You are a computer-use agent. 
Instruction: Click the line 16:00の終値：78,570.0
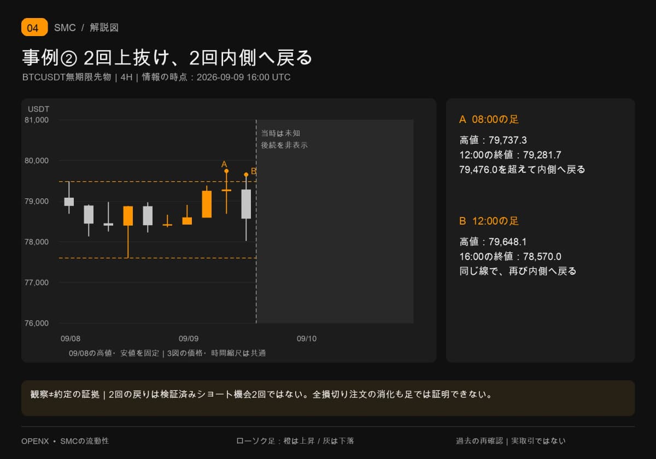pyautogui.click(x=511, y=256)
